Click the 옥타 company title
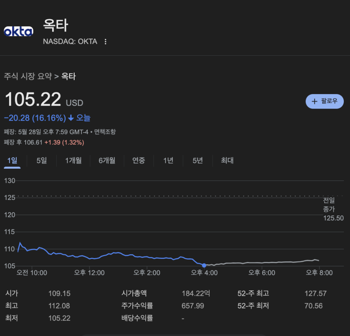350x336 pixels. pyautogui.click(x=55, y=25)
